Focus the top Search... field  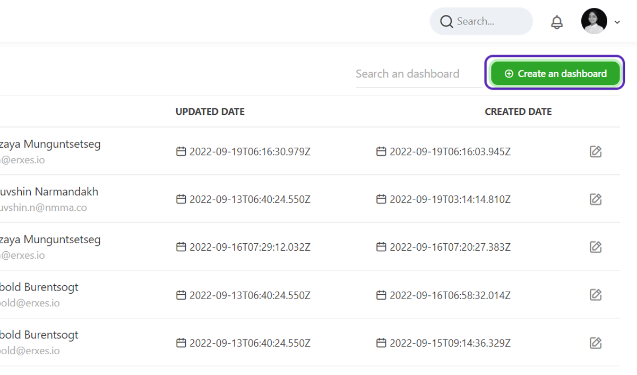[x=481, y=21]
